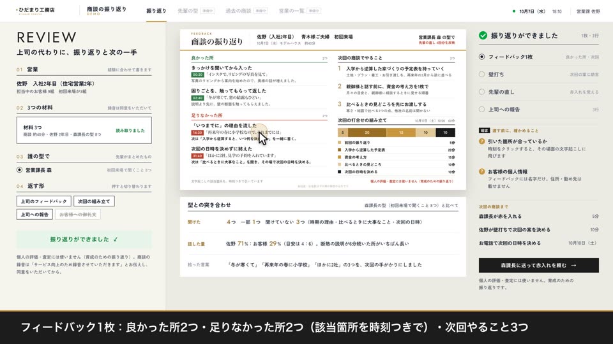Click the 話した量 row
Screen dimensions: 613x344
point(323,244)
